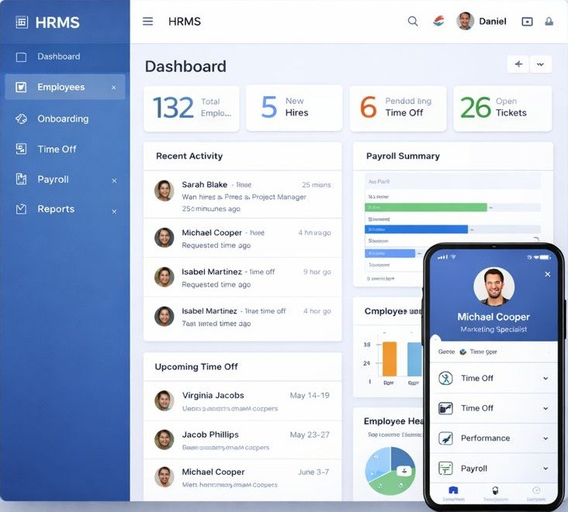Click the June 3-7 date

(313, 472)
